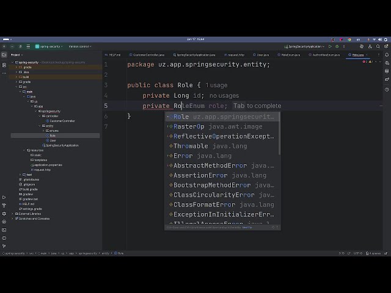Open the Gradle elephant tool window icon
391x293 pixels.
(387, 79)
